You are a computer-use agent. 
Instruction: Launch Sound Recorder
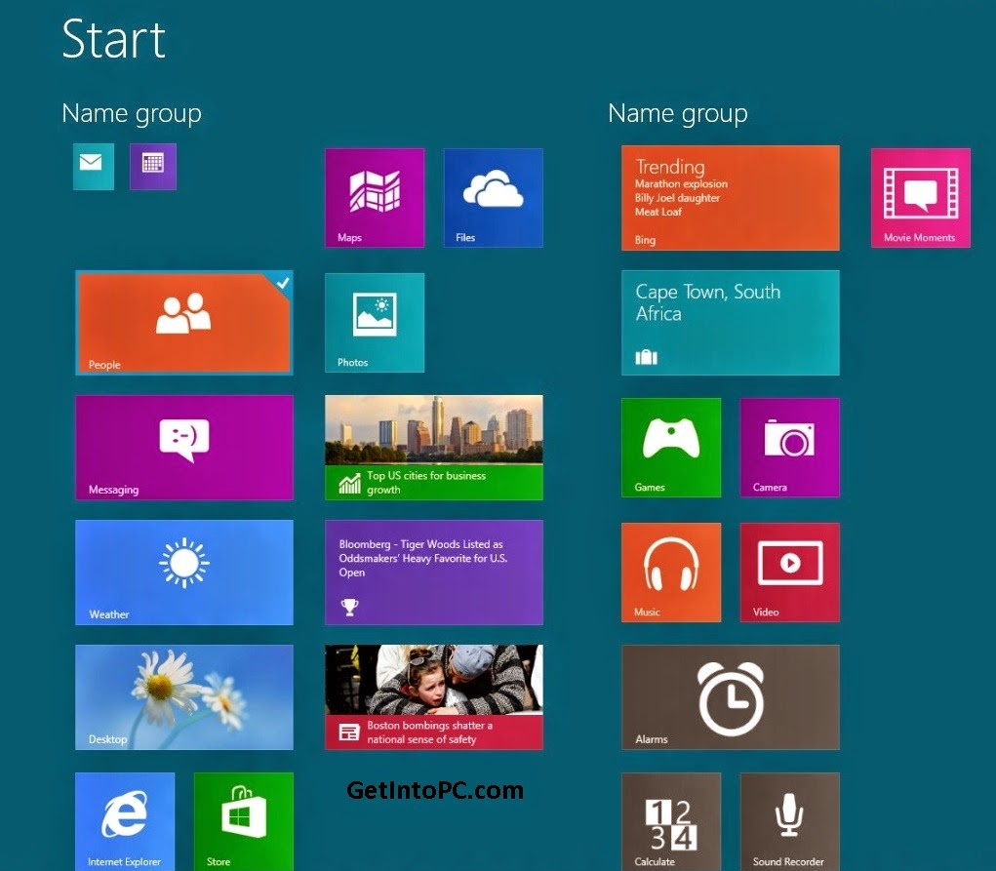790,821
